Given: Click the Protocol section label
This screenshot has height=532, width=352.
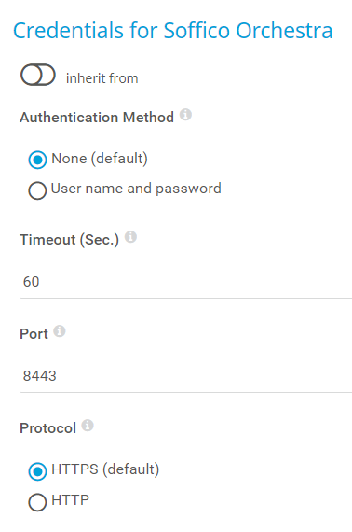Looking at the screenshot, I should (x=47, y=428).
